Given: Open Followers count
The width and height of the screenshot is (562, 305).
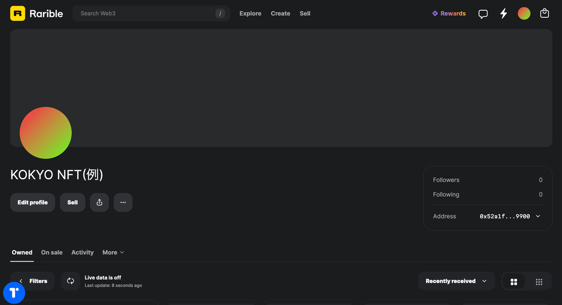Looking at the screenshot, I should click(488, 180).
